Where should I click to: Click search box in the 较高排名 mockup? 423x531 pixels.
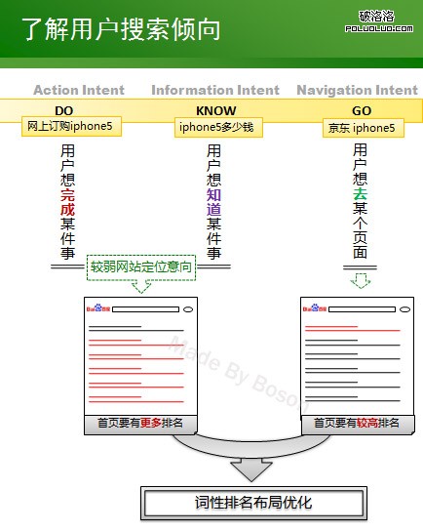pos(363,309)
